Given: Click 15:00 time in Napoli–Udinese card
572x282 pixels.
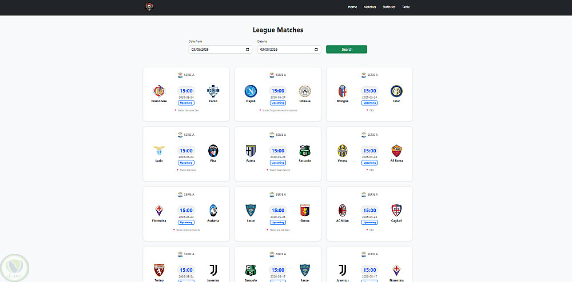Looking at the screenshot, I should pos(277,91).
